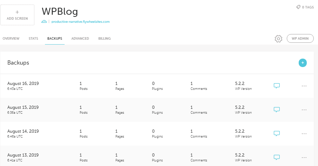The height and width of the screenshot is (166, 318).
Task: Go to the Billing tab
Action: click(x=105, y=38)
